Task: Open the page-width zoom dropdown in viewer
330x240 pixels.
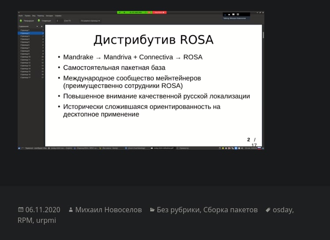Action: tap(90, 21)
